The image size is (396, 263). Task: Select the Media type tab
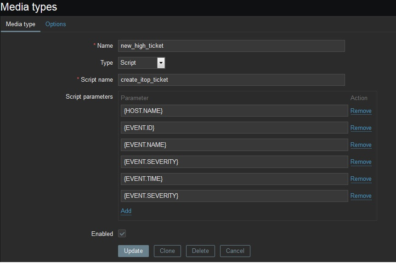tap(21, 24)
